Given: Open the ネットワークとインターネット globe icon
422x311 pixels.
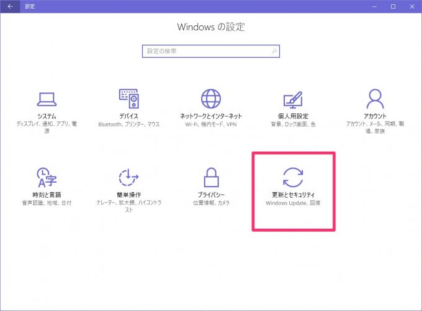Looking at the screenshot, I should pos(211,99).
